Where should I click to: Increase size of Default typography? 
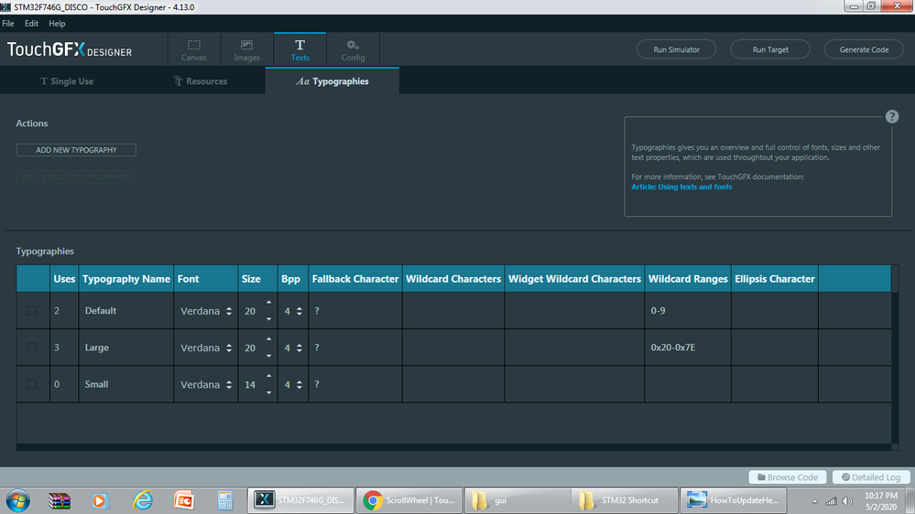[269, 303]
